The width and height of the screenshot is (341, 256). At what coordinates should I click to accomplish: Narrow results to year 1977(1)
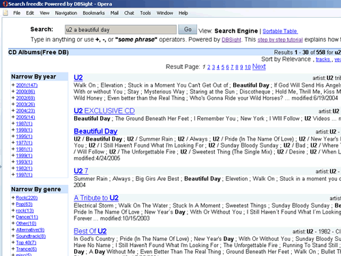[25, 143]
